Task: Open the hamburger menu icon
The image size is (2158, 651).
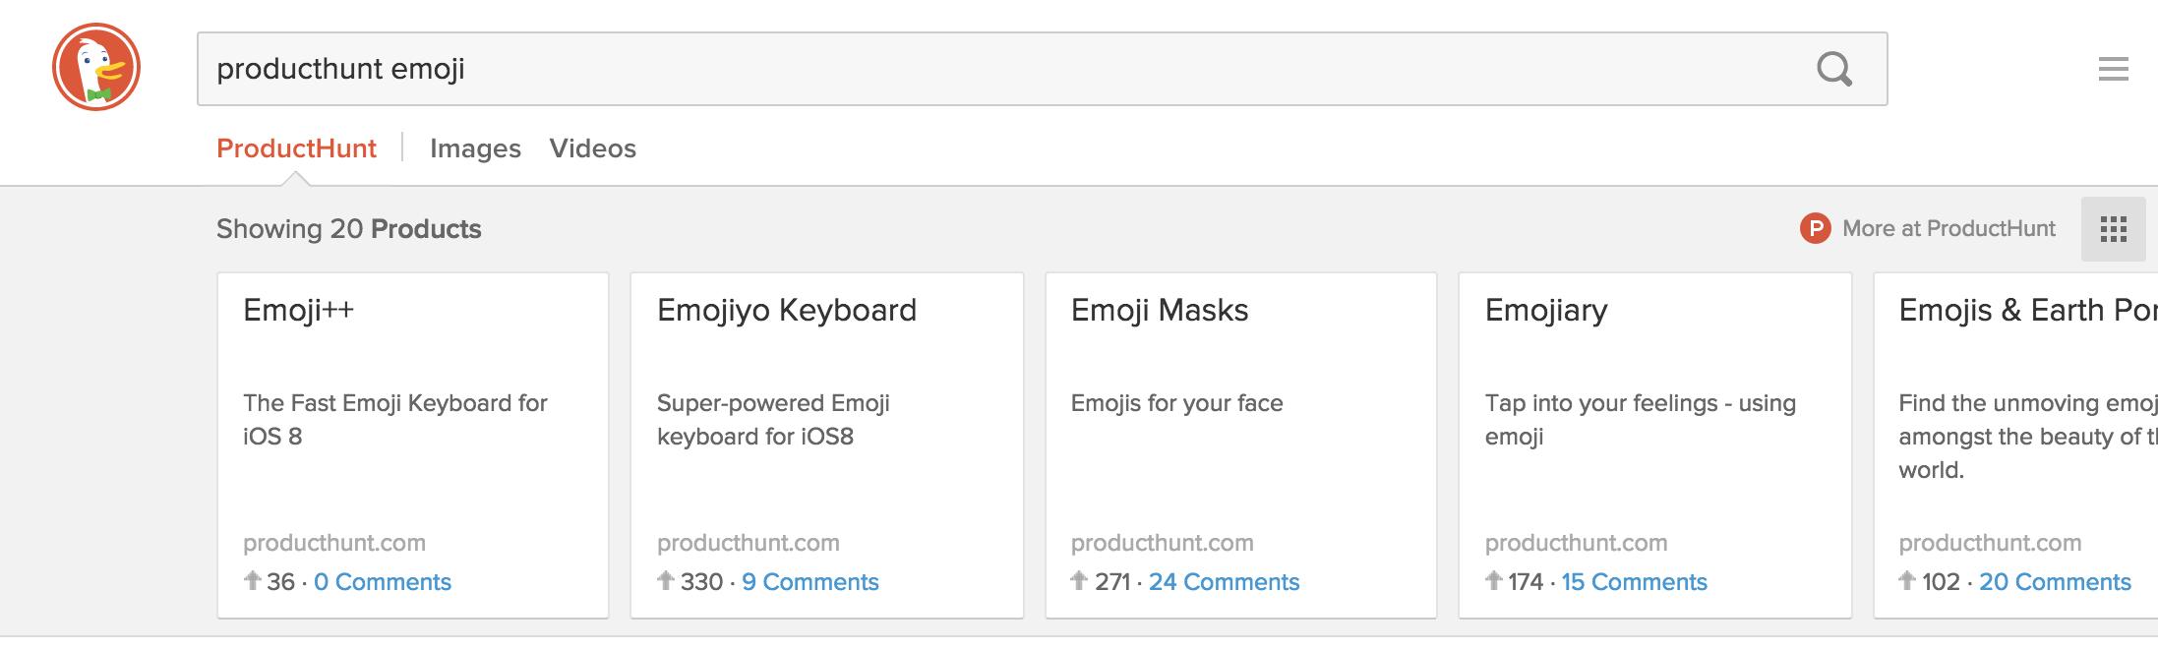Action: coord(2113,69)
